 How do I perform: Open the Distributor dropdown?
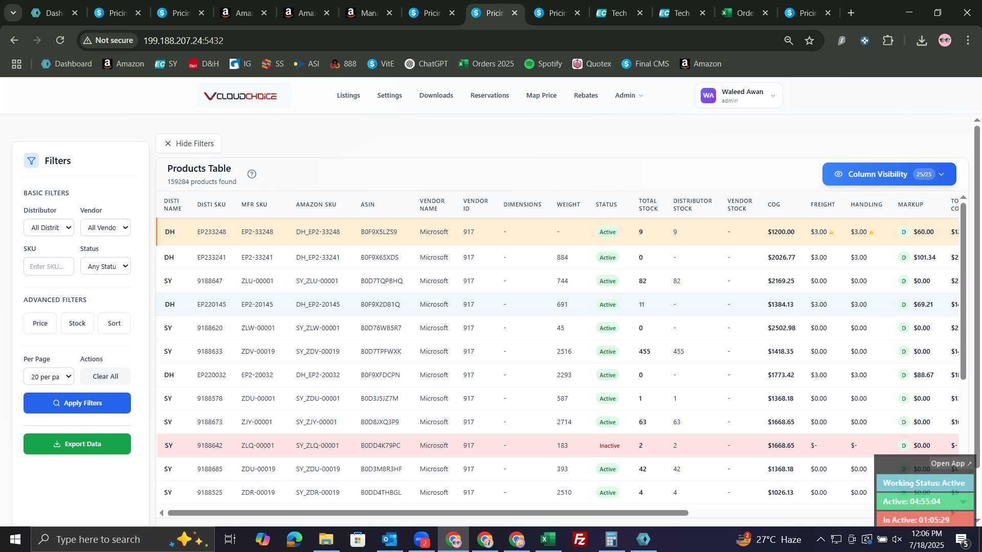coord(49,227)
